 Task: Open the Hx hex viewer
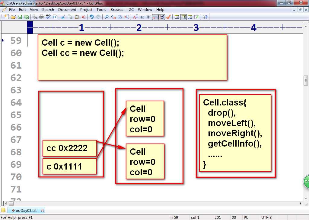click(142, 17)
